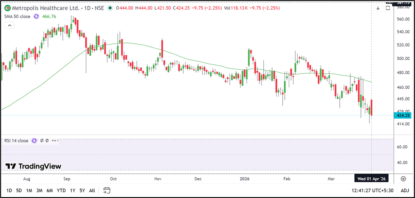The image size is (415, 198).
Task: Click the down arrow button at top right
Action: [378, 8]
